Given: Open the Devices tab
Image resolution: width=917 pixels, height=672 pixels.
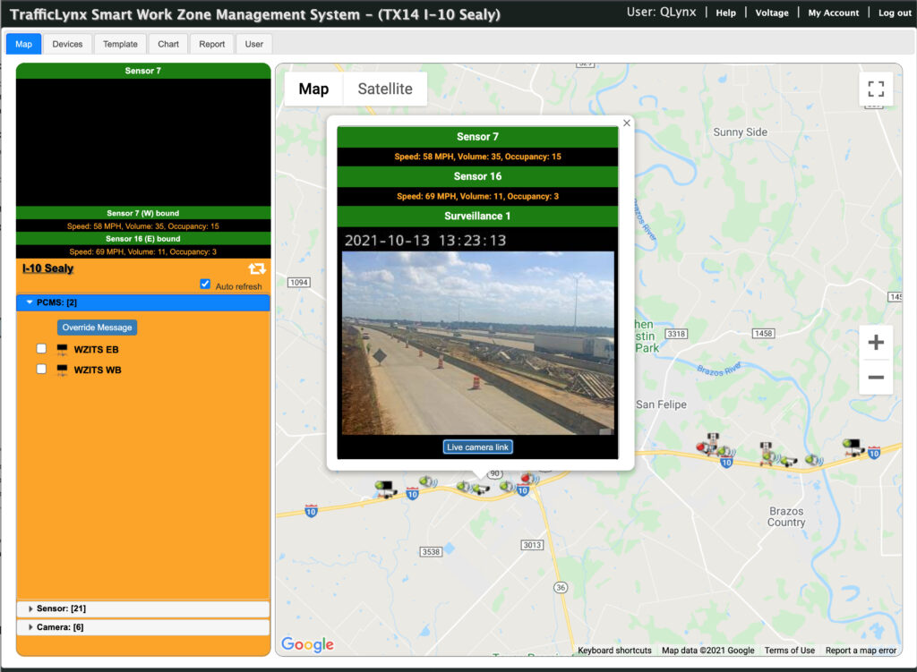Looking at the screenshot, I should pos(67,44).
